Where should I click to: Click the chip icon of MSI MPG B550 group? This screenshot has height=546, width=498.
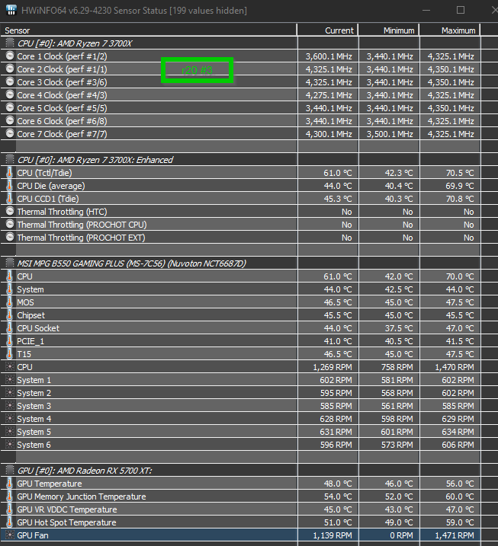pyautogui.click(x=10, y=263)
